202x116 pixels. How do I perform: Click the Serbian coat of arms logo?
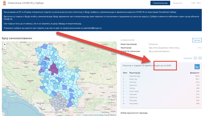(x=5, y=3)
